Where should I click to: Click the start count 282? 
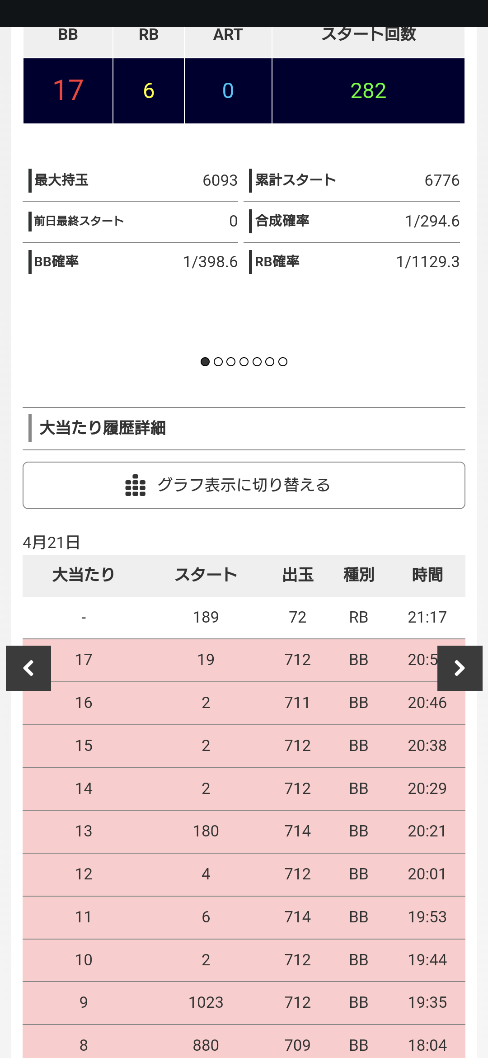(368, 90)
